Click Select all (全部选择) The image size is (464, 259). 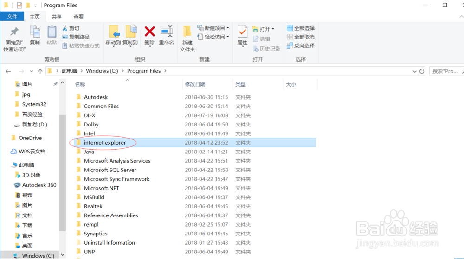(301, 28)
